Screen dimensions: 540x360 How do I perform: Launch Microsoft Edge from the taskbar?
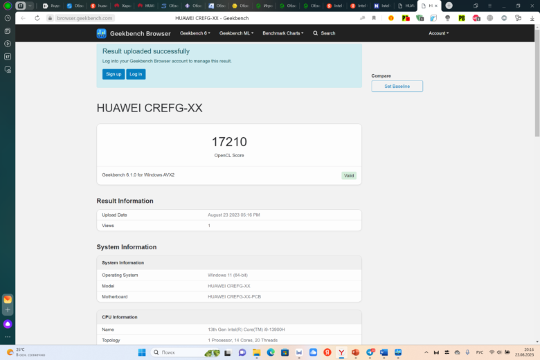[271, 352]
